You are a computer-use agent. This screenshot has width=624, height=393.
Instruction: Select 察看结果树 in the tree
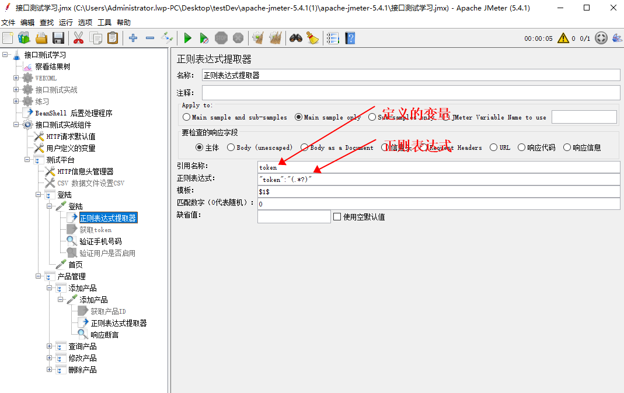[53, 66]
